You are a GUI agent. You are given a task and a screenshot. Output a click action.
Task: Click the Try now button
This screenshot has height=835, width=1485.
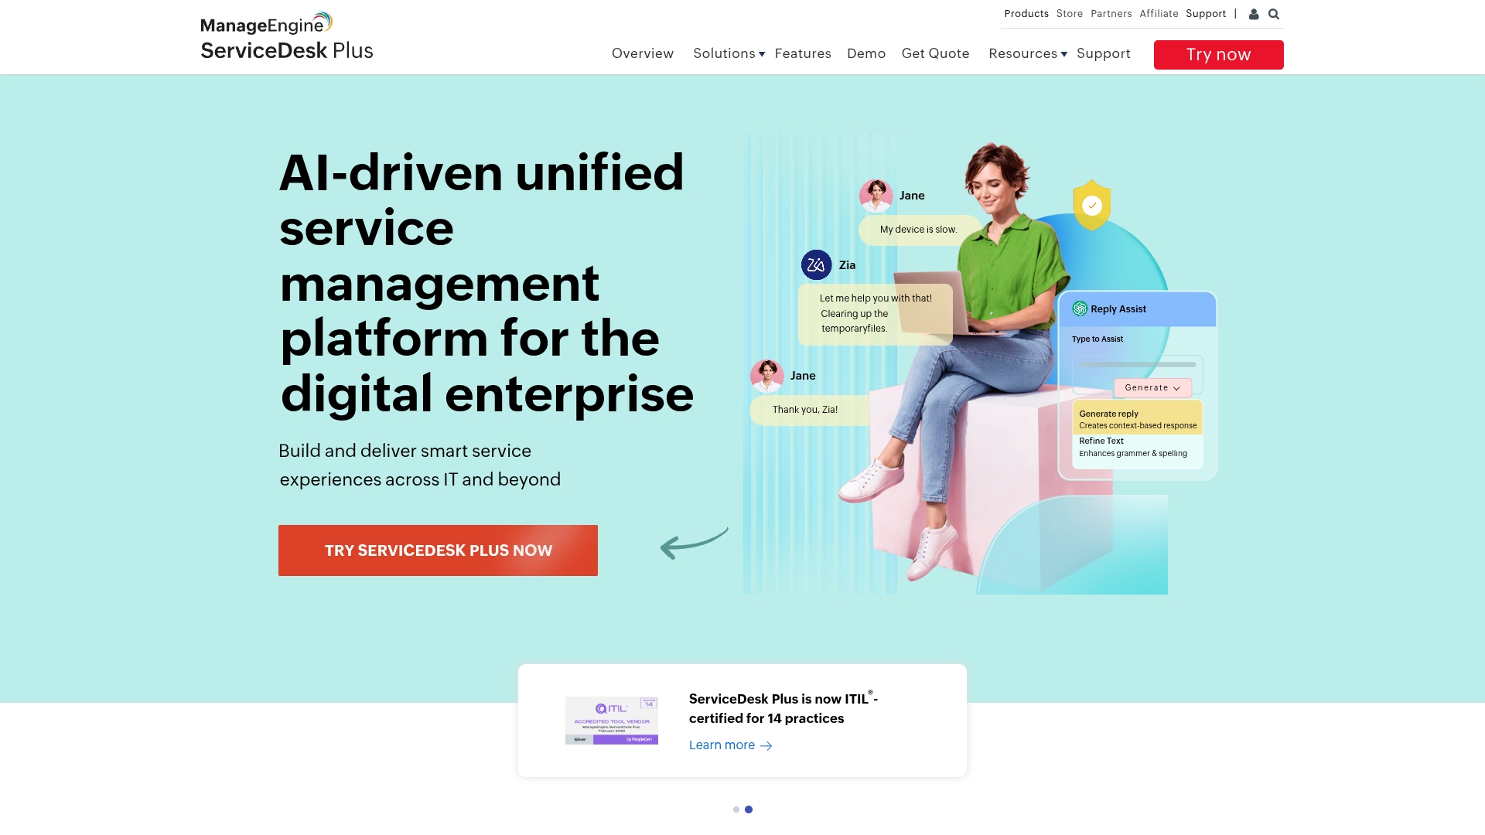[1218, 55]
